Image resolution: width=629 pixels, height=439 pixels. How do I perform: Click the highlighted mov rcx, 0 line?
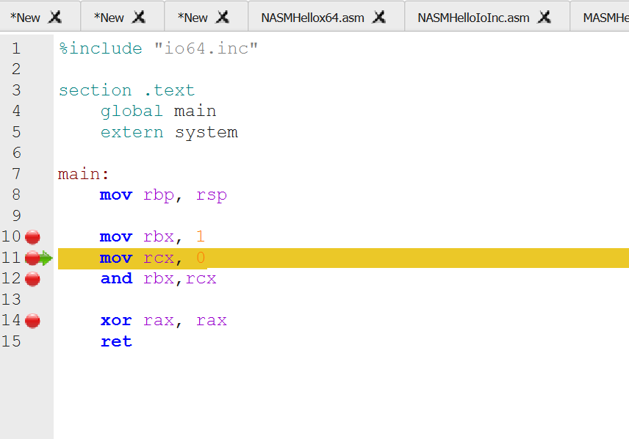click(153, 258)
